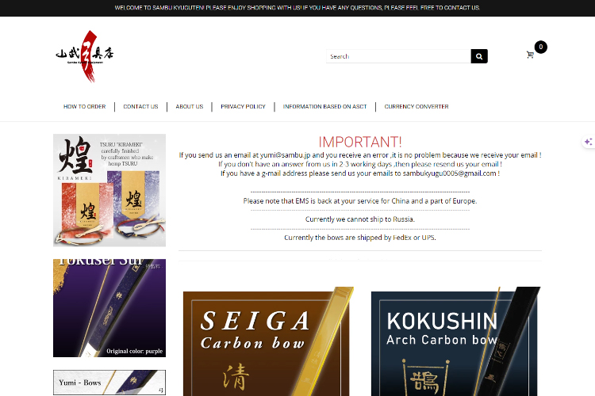Go to Contact Us menu item
Image resolution: width=595 pixels, height=396 pixels.
(x=140, y=107)
